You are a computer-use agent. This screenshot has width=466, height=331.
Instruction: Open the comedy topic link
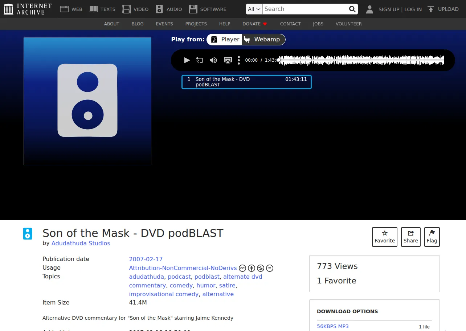[x=181, y=285]
